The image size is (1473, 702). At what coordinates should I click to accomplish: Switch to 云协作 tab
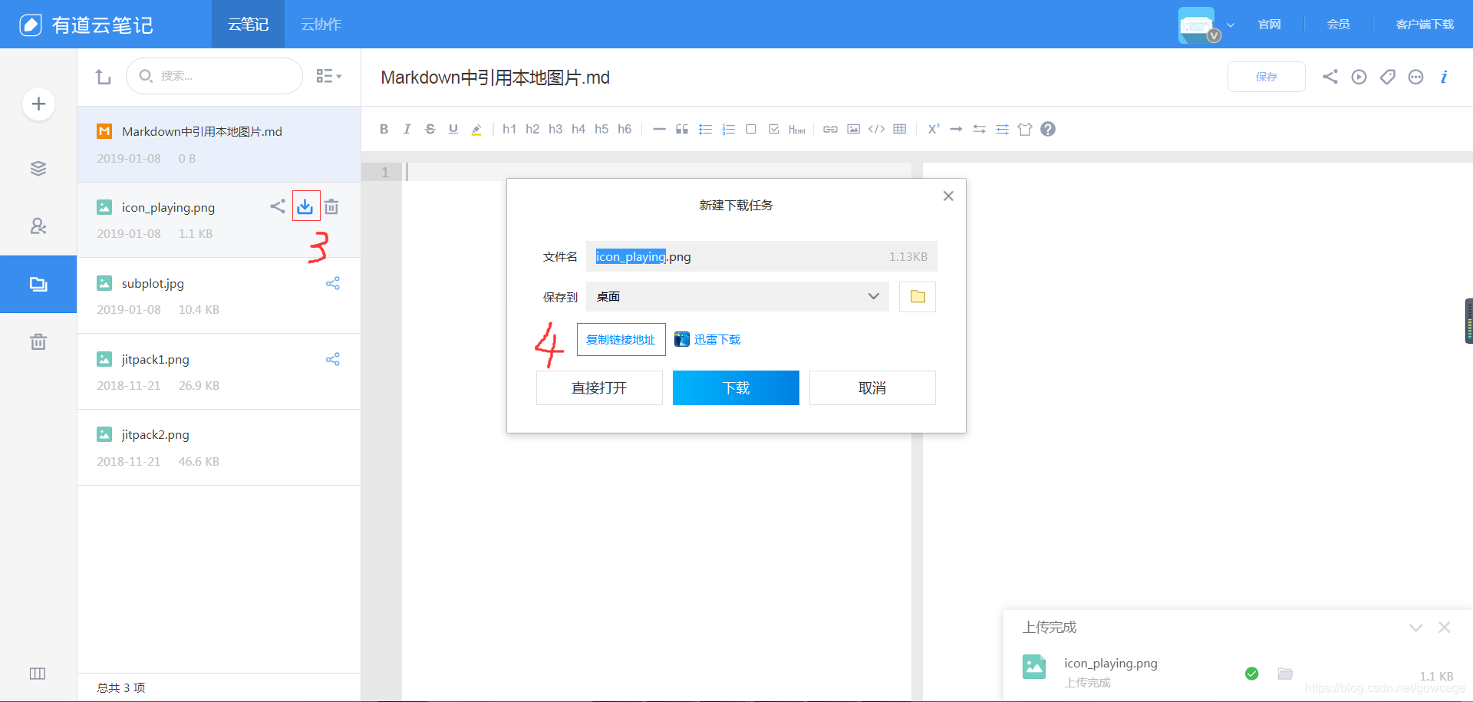click(321, 25)
